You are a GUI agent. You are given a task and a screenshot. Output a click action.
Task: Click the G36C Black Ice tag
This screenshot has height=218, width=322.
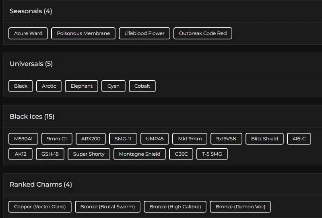click(x=181, y=154)
